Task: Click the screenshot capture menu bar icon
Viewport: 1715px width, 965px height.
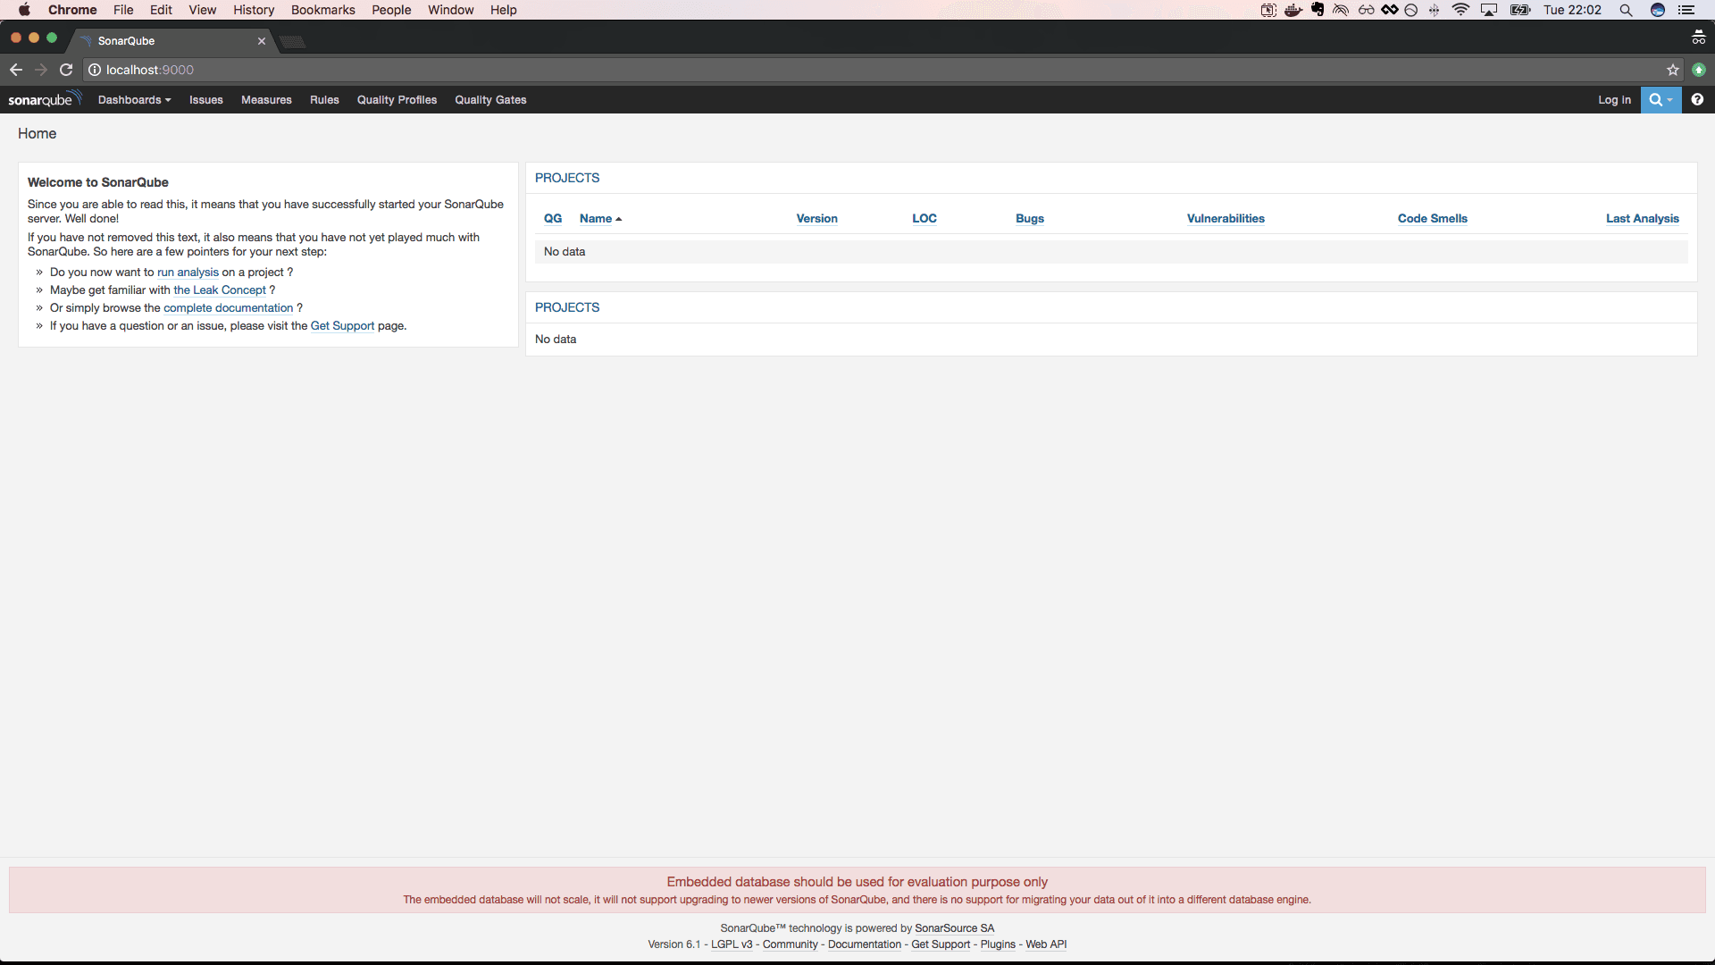Action: coord(1268,10)
